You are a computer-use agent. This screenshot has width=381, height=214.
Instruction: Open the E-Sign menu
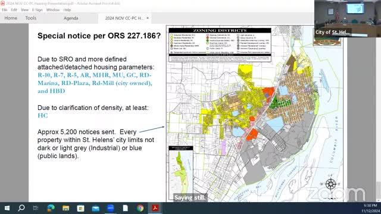pyautogui.click(x=37, y=10)
